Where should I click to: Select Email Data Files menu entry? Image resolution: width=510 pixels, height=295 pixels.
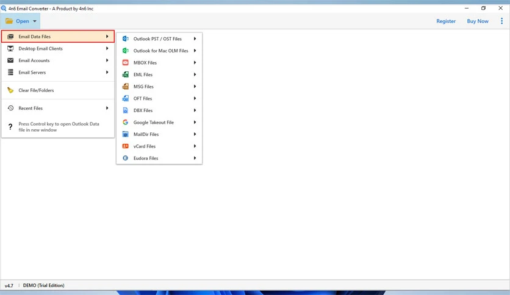pos(58,37)
